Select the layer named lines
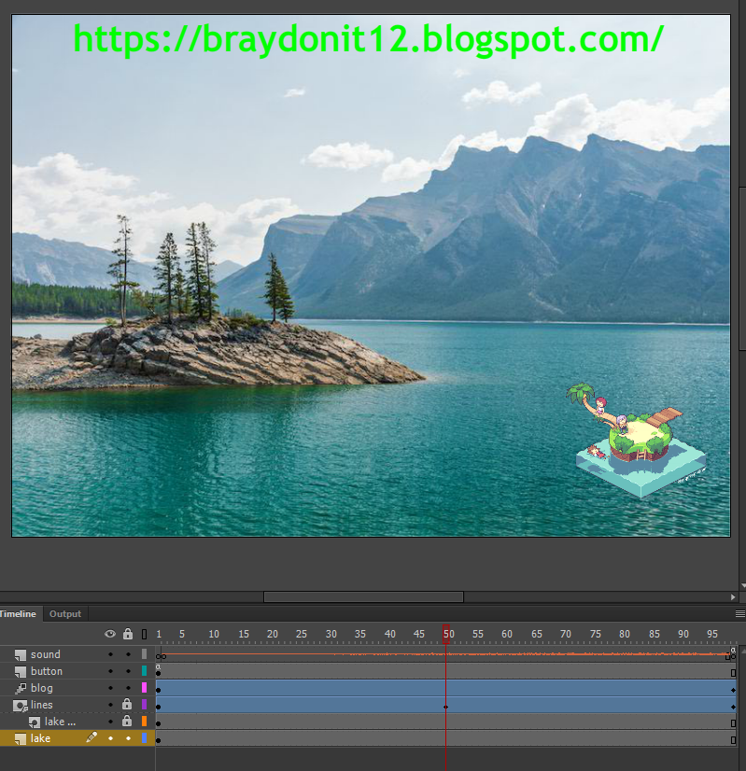This screenshot has width=746, height=771. [x=41, y=705]
